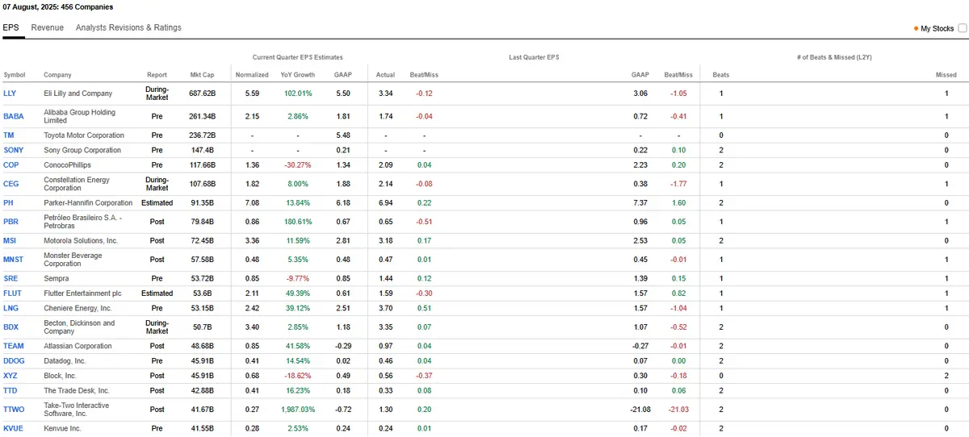This screenshot has height=437, width=969.
Task: Switch to the Revenue tab
Action: click(47, 27)
